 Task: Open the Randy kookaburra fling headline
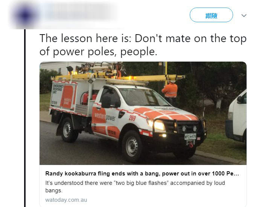tap(142, 174)
